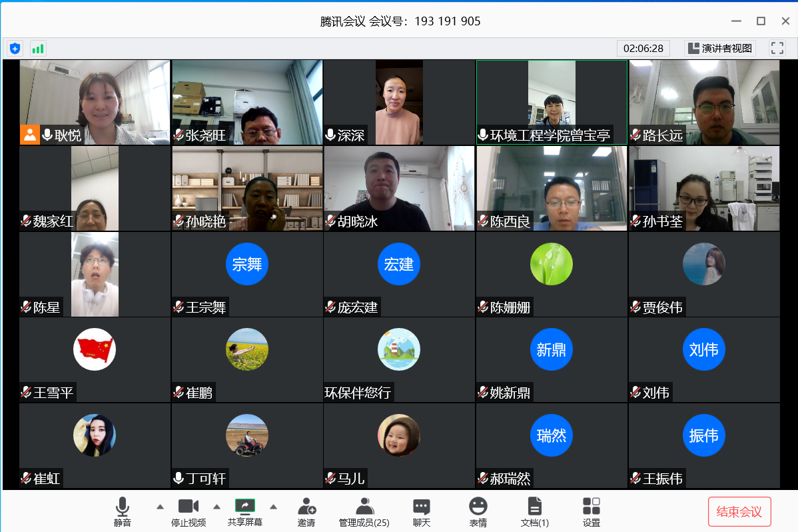Open the Documents (文档) panel

click(534, 511)
